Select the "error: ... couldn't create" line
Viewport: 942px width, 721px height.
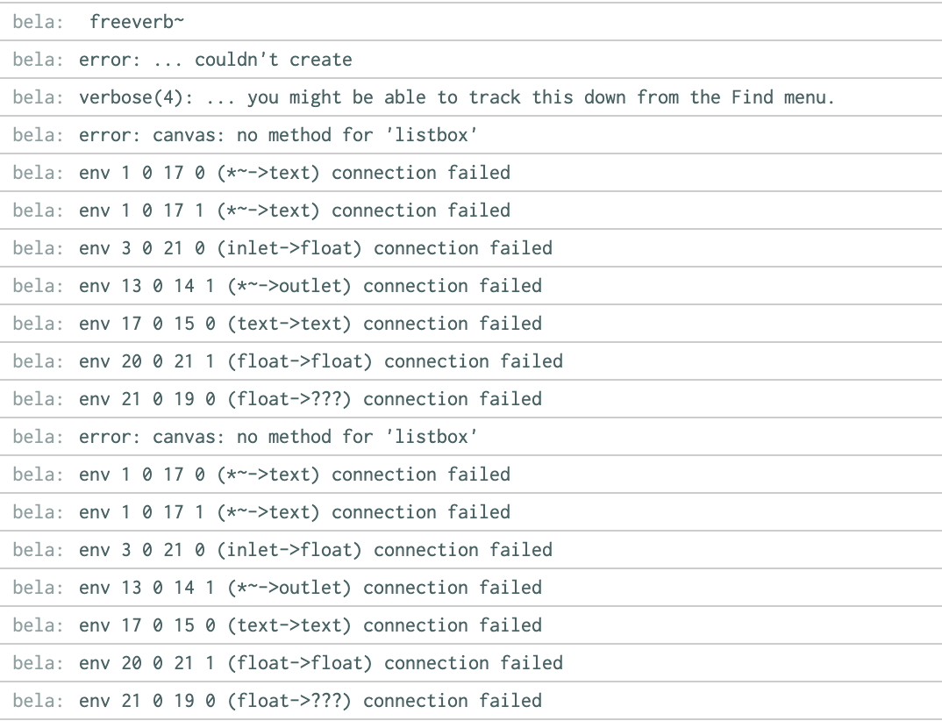tap(215, 60)
